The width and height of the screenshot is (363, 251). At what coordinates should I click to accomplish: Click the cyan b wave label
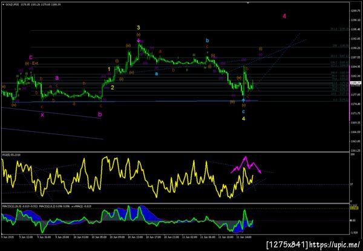tap(208, 41)
